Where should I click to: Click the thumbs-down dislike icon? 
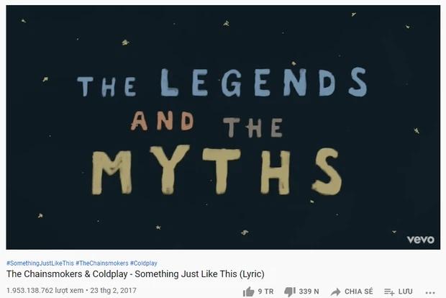(x=290, y=292)
